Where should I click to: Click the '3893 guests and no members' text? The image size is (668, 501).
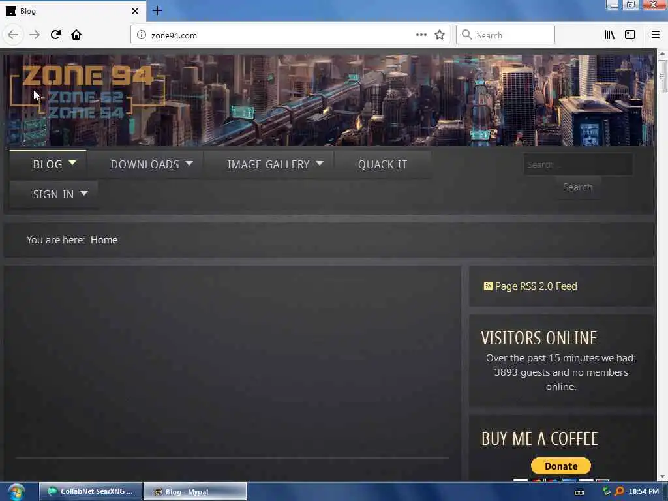[560, 372]
